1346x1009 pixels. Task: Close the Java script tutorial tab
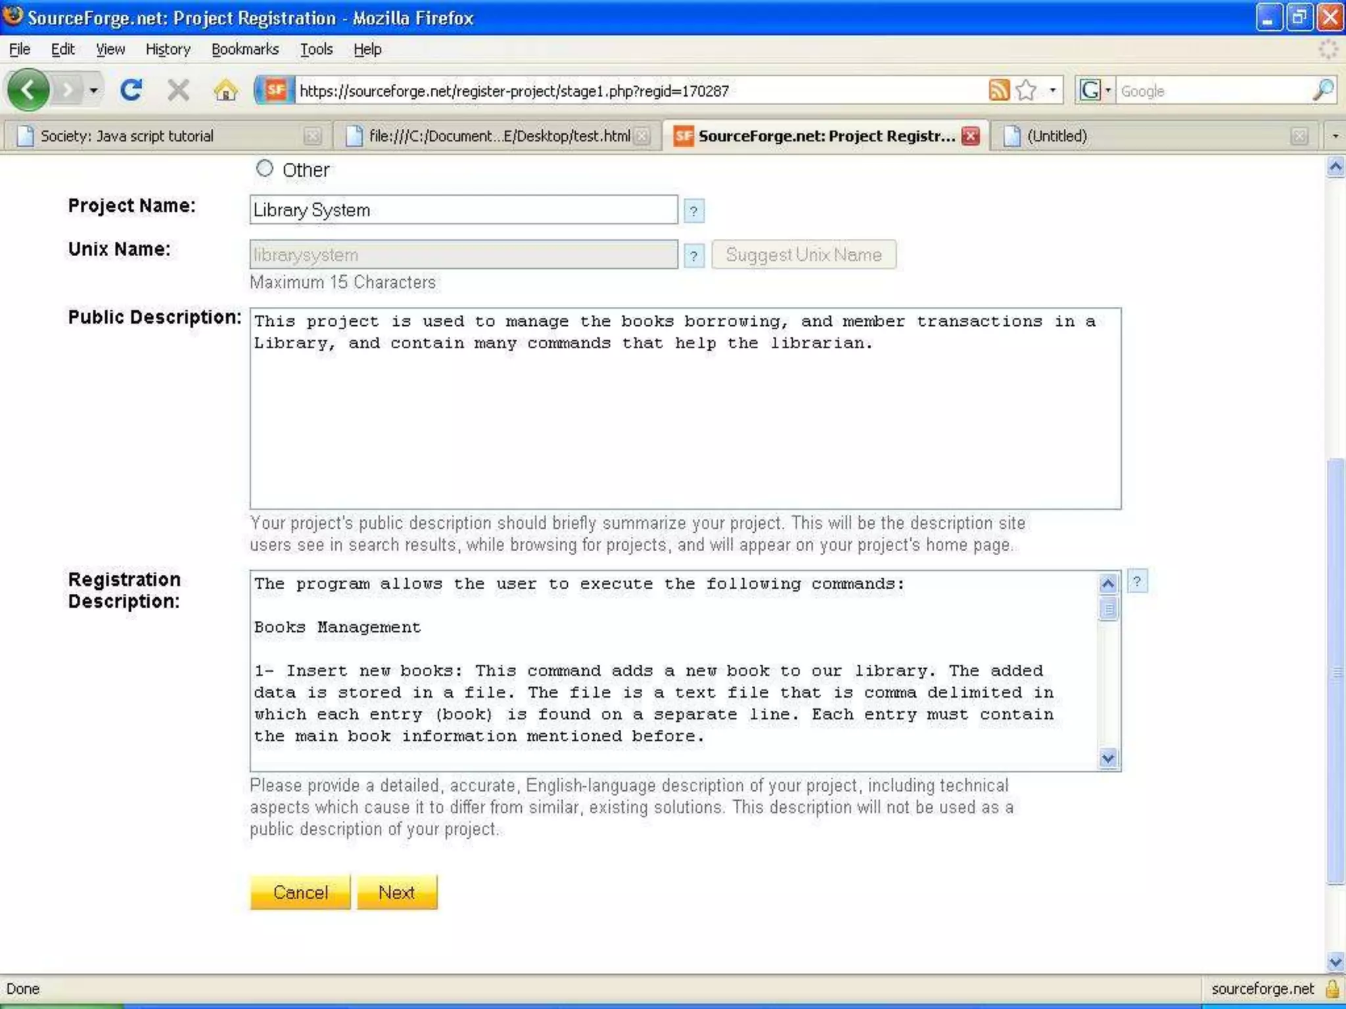pos(313,136)
